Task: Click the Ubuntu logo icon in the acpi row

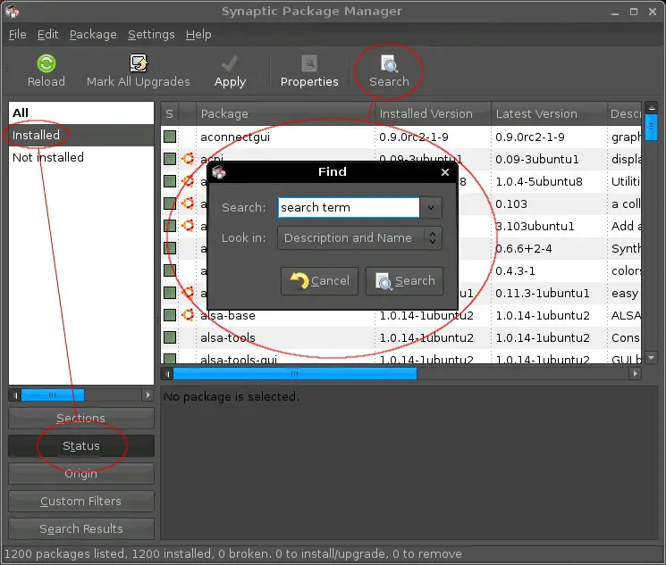Action: pos(188,159)
